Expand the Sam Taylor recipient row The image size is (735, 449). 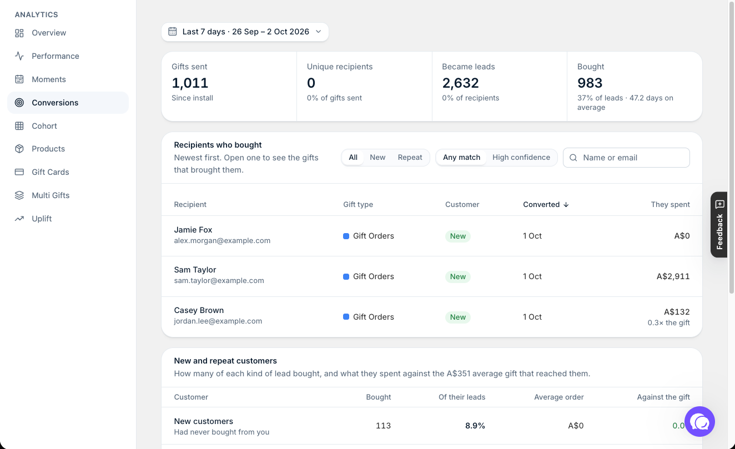point(432,276)
